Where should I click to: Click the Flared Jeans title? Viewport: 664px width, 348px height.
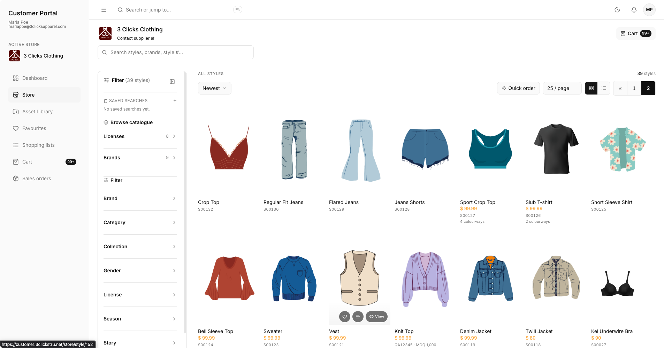coord(344,202)
